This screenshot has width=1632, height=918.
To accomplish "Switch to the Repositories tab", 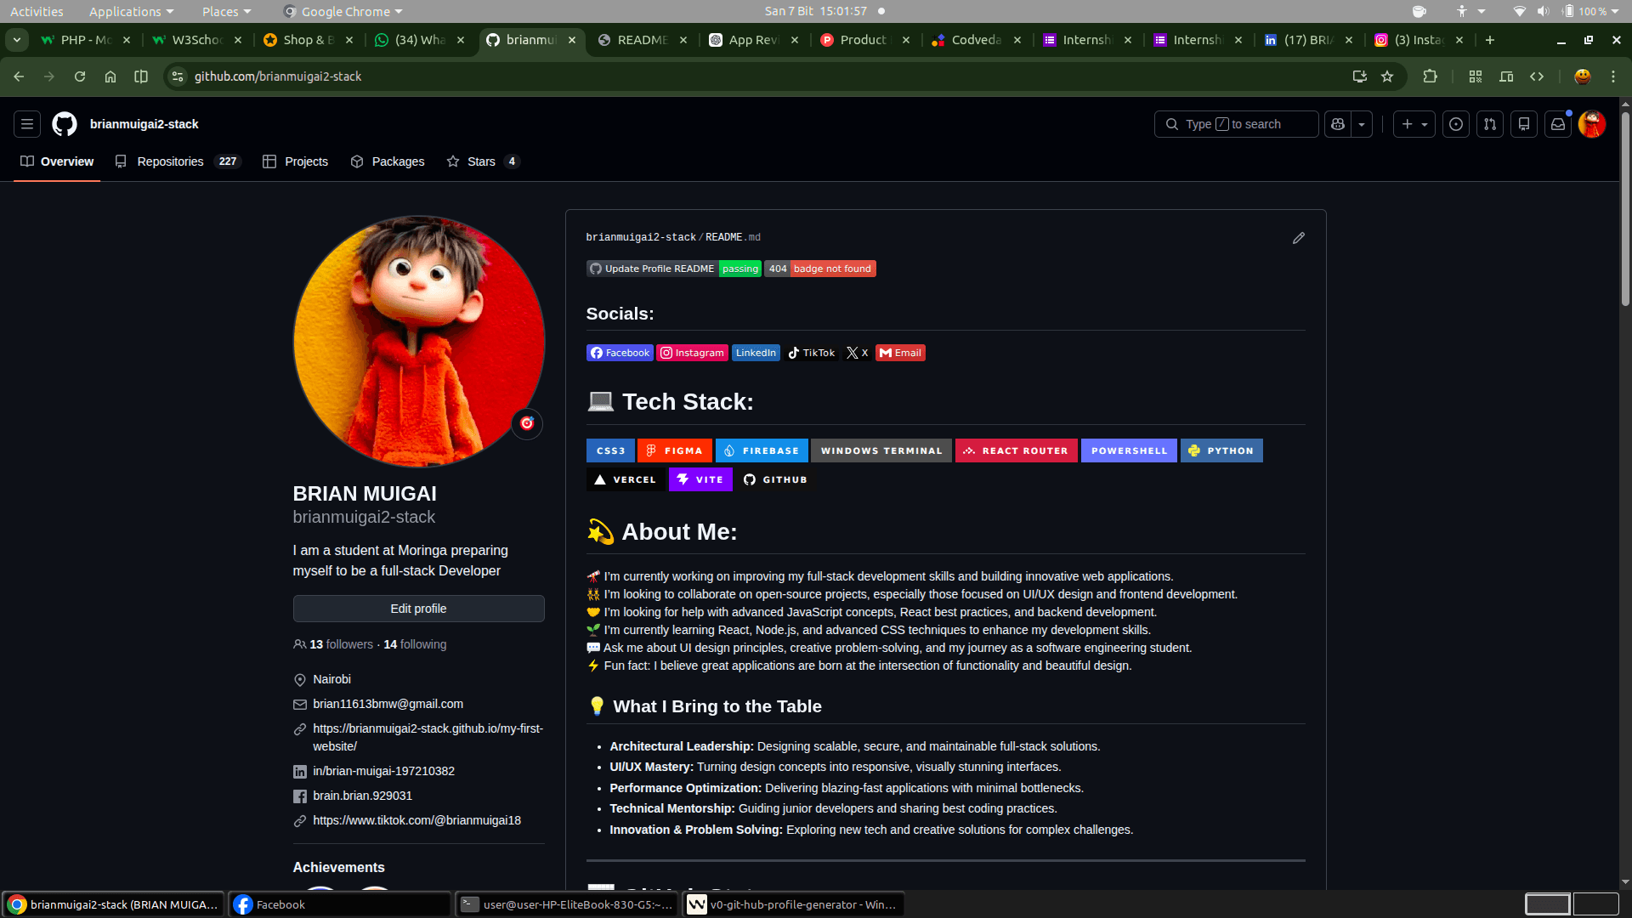I will [169, 161].
